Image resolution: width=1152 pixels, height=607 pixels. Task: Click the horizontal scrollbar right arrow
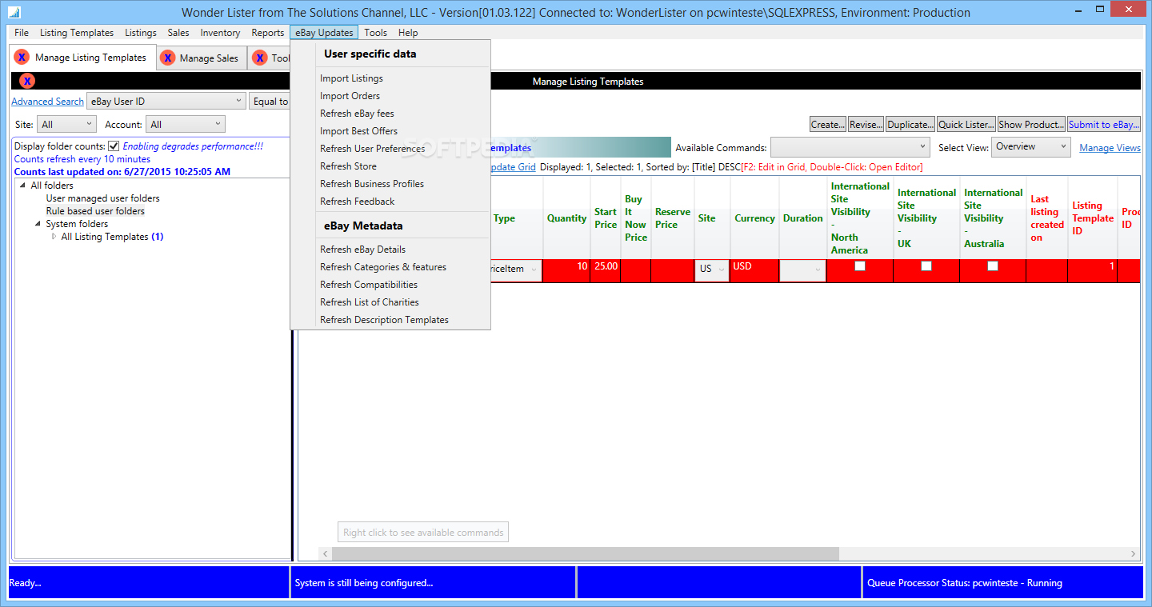[x=1133, y=553]
